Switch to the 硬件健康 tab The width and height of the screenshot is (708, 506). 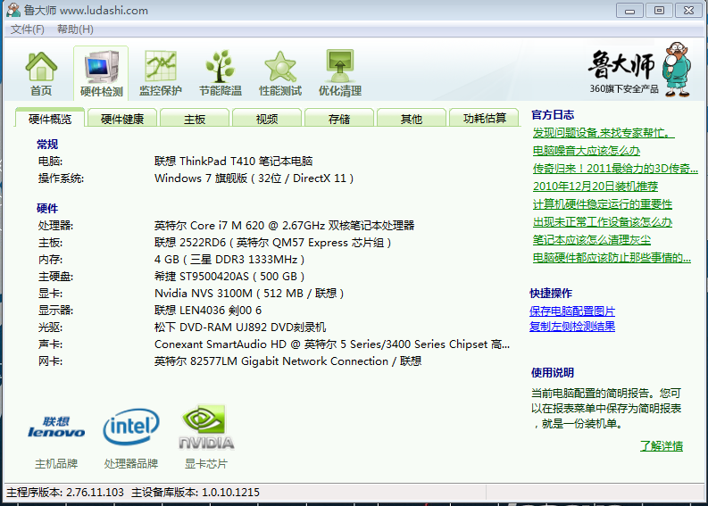122,119
